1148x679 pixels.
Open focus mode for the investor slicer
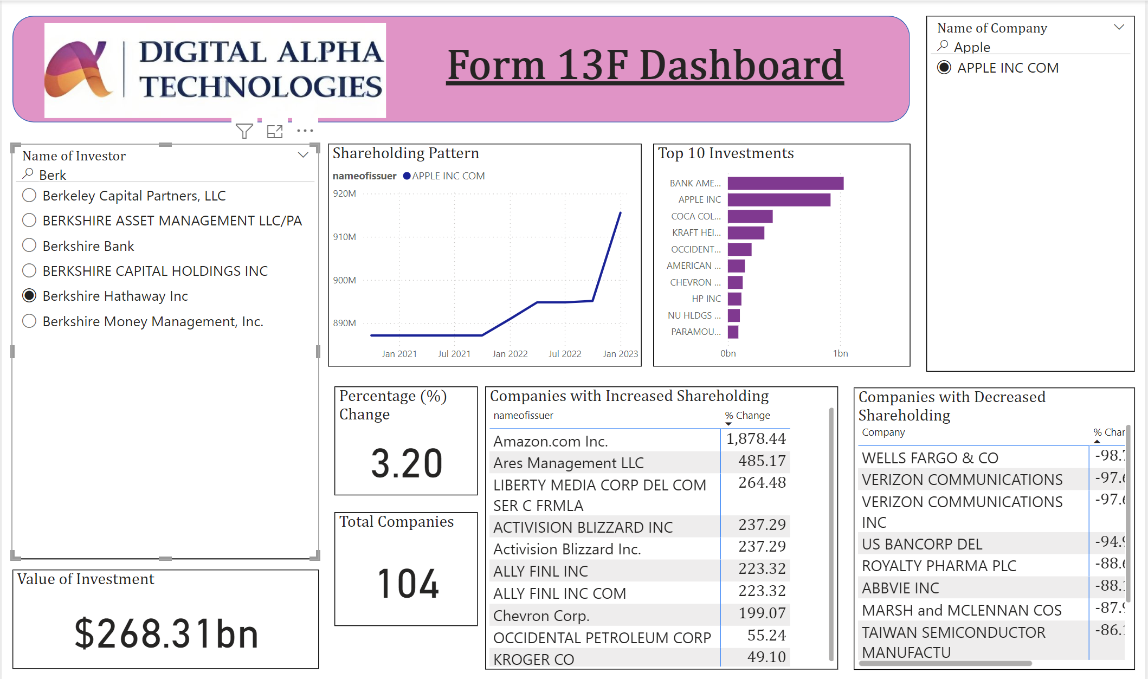pos(275,131)
